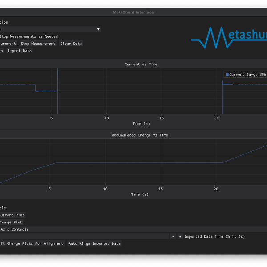Click Time (s) label of current plot
267x267 pixels.
141,124
